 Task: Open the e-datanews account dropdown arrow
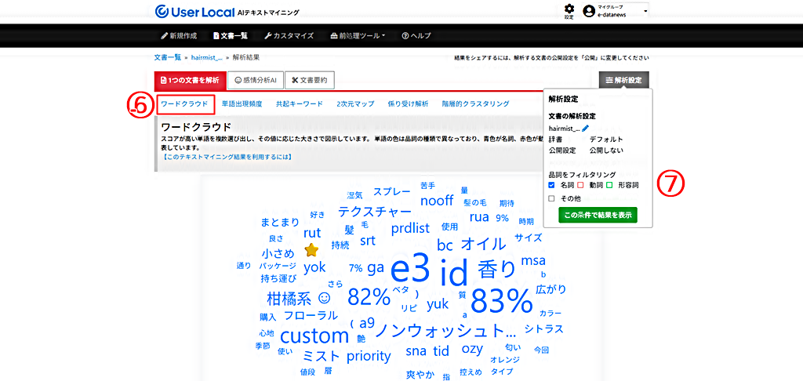pos(646,11)
